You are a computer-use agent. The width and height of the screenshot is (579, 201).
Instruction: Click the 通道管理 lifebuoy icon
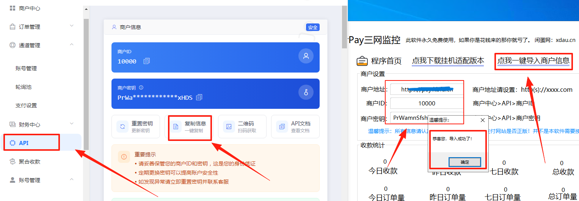coord(13,45)
